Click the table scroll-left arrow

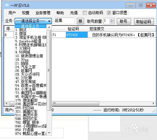coord(7,103)
